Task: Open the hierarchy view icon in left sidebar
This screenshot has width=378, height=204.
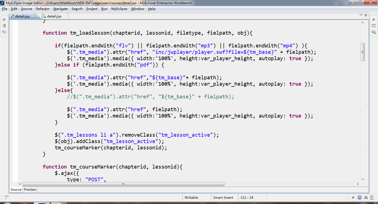Action: [4, 26]
